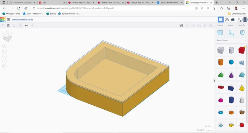Click the Import button
This screenshot has height=133, width=248.
[x=220, y=25]
